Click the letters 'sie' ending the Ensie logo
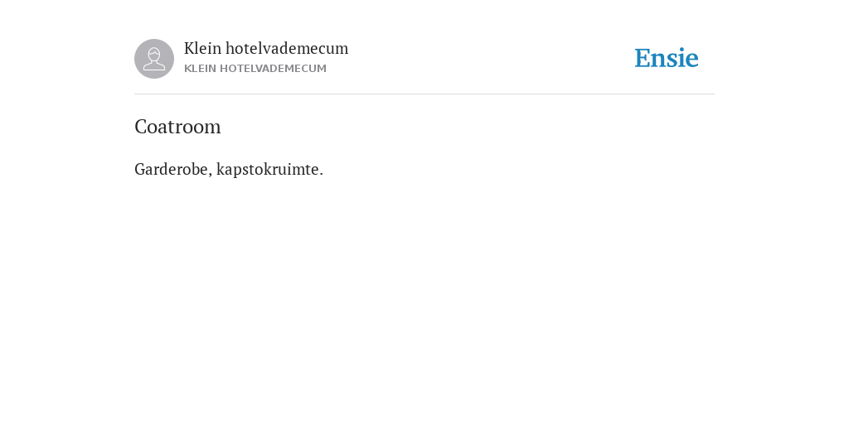The width and height of the screenshot is (849, 424). pos(684,58)
